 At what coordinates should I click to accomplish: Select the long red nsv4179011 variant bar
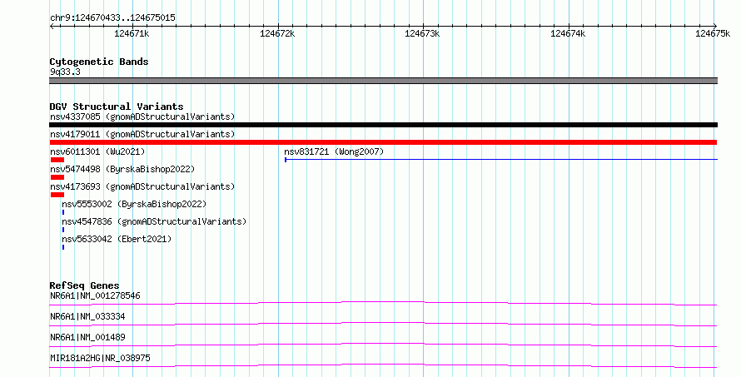tap(383, 142)
